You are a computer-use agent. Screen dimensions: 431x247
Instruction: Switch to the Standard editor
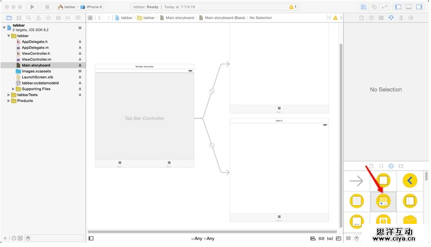coord(363,7)
